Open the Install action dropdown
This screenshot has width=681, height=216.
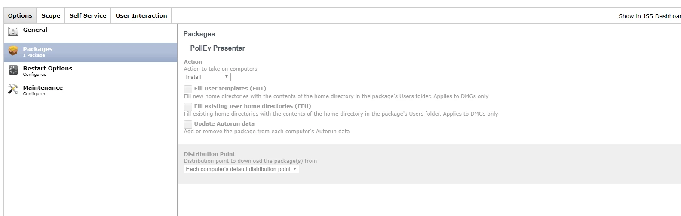point(207,77)
